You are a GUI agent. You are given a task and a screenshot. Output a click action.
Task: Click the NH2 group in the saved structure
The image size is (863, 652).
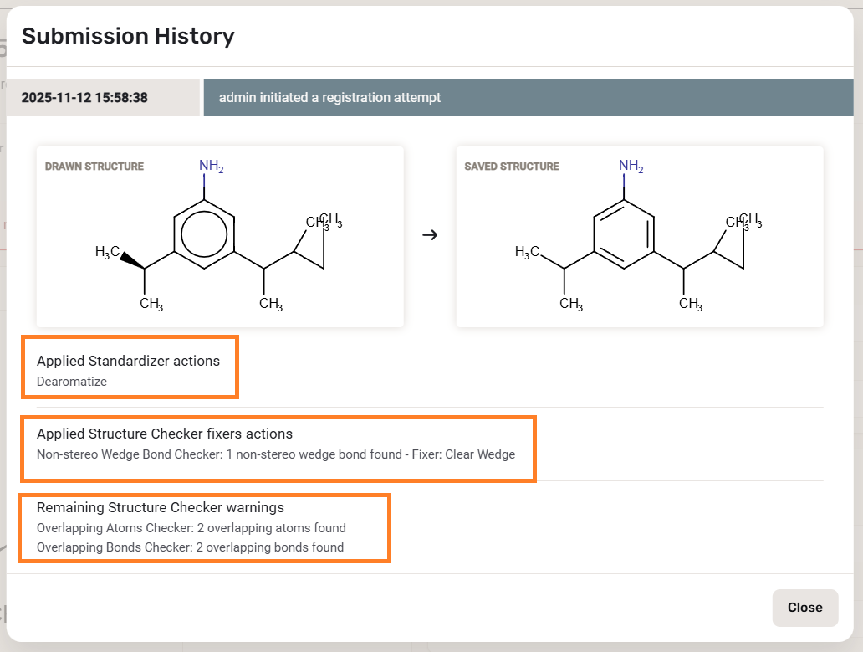point(631,166)
